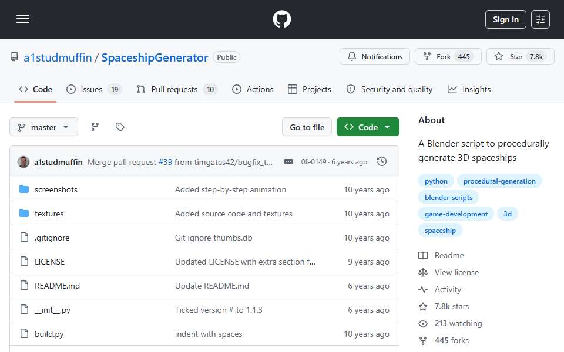The image size is (564, 352).
Task: Open 'Added step-by-step animation' commit message
Action: 230,189
